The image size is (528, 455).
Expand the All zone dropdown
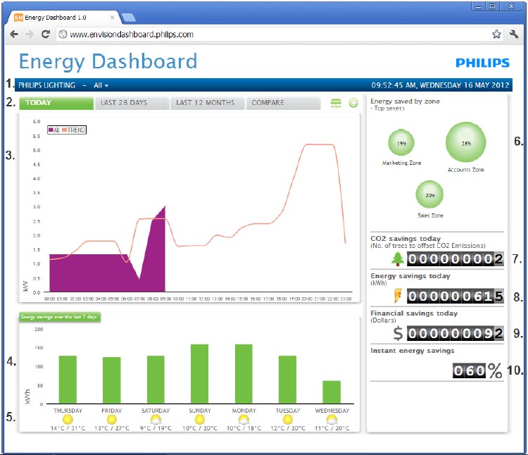click(101, 85)
